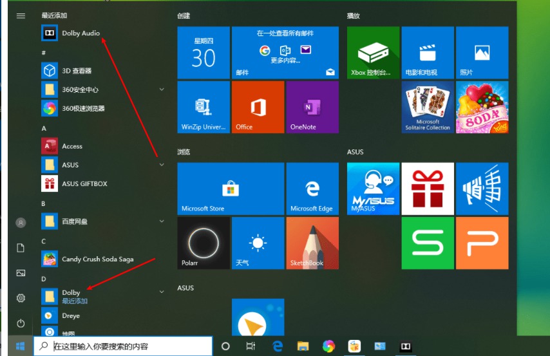
Task: Click the Power button in Start sidebar
Action: (21, 323)
